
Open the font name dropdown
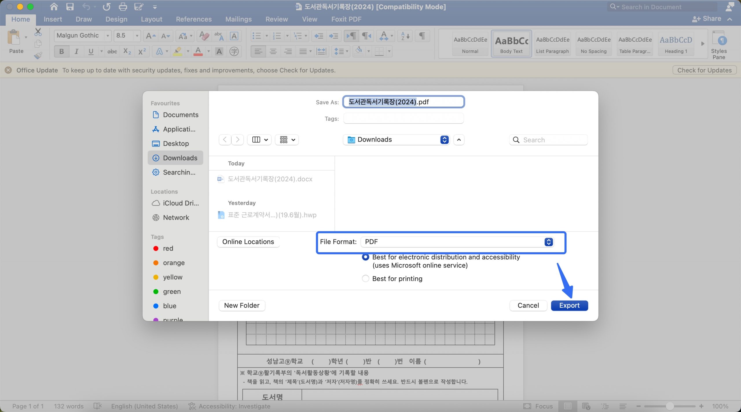click(108, 36)
